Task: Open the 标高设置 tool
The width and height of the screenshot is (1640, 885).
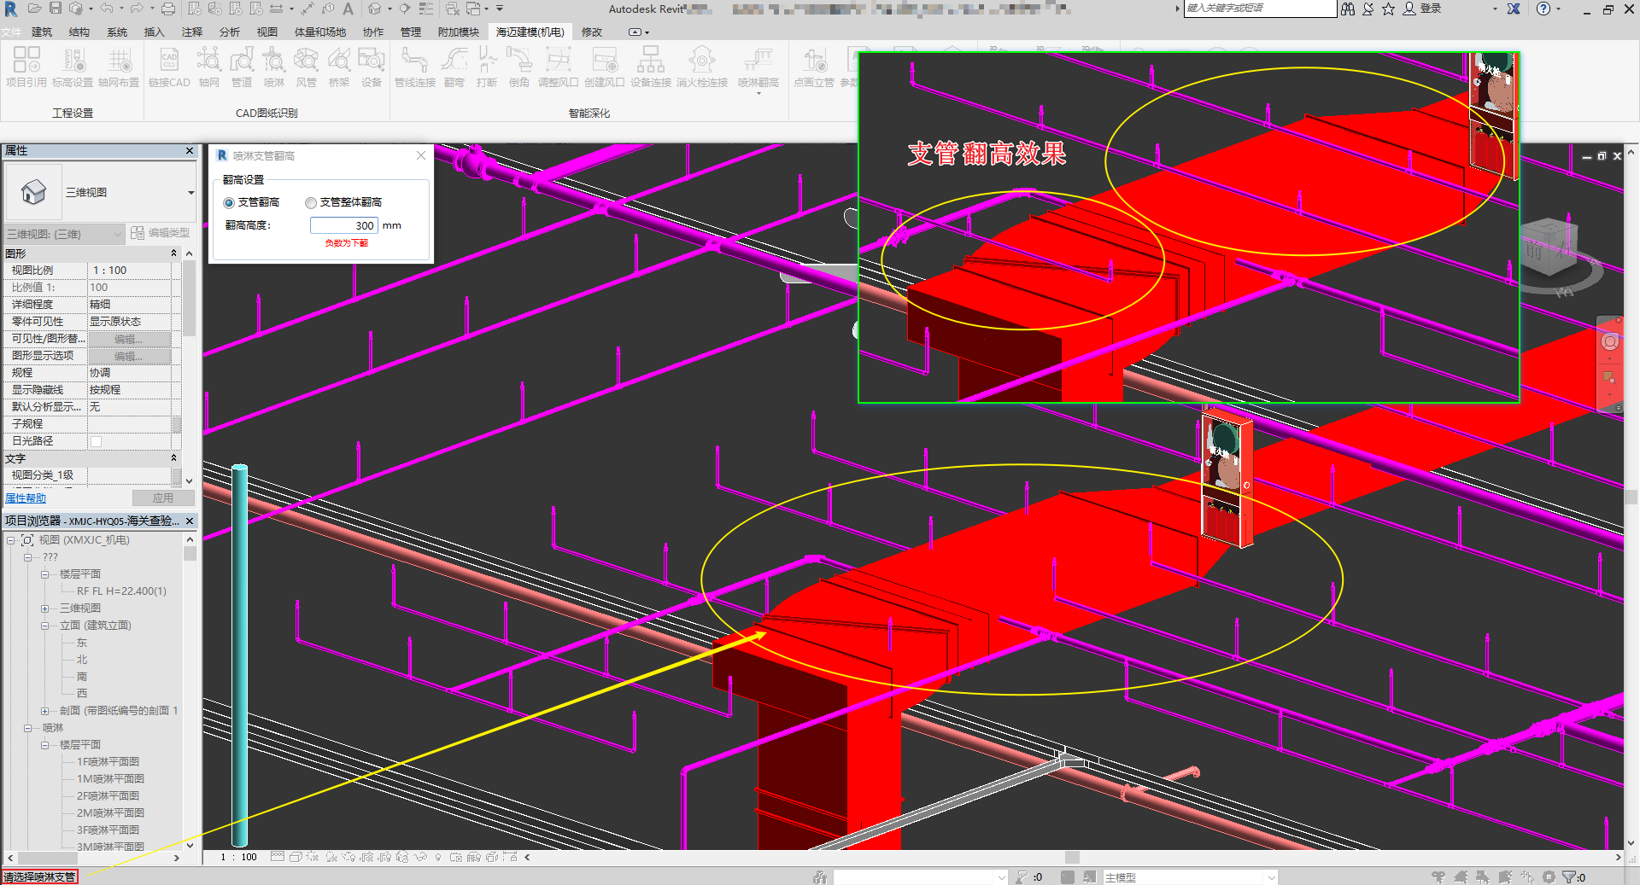Action: click(73, 67)
